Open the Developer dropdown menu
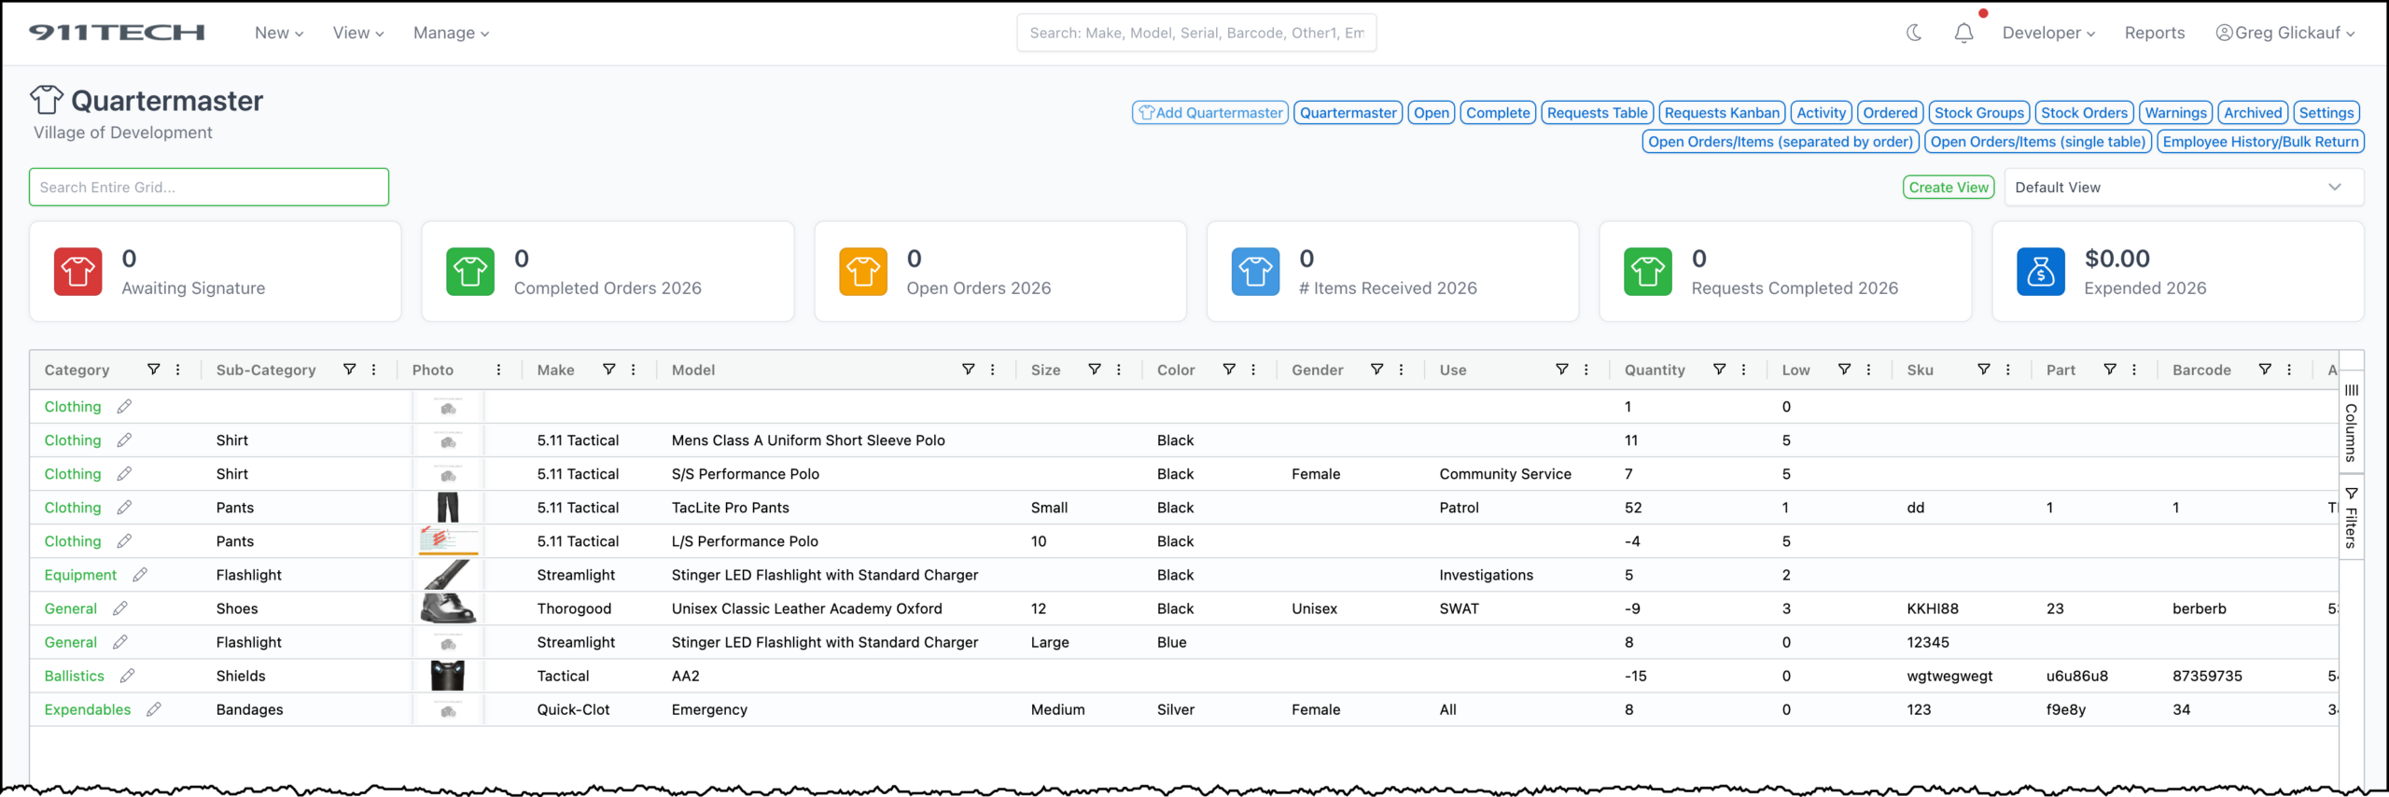The width and height of the screenshot is (2389, 797). (x=2047, y=33)
